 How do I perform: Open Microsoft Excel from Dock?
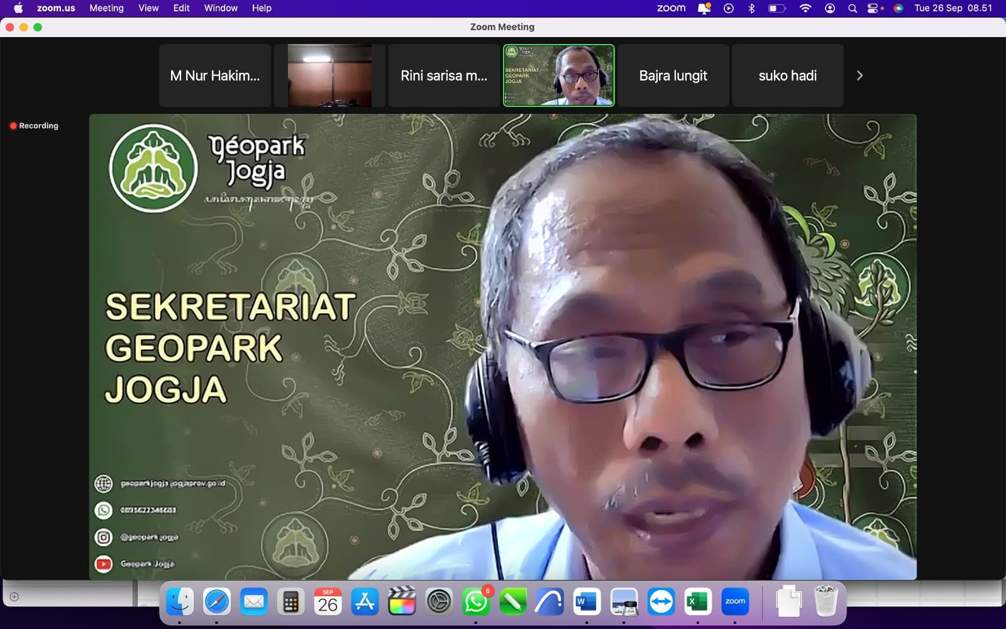click(698, 602)
